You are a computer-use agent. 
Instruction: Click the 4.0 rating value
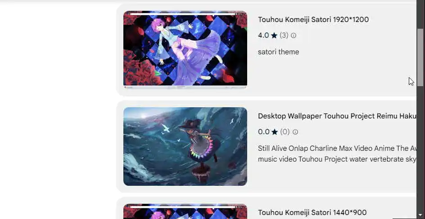(x=263, y=35)
